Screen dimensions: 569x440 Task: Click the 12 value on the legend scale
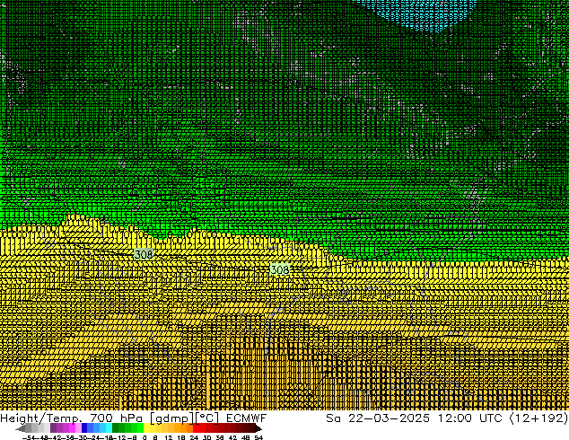click(x=169, y=438)
